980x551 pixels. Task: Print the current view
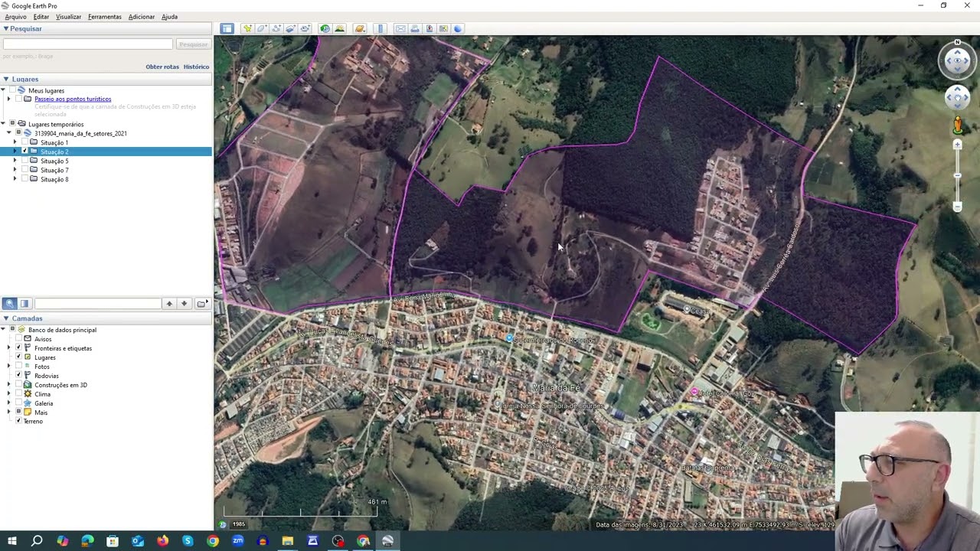pyautogui.click(x=415, y=28)
